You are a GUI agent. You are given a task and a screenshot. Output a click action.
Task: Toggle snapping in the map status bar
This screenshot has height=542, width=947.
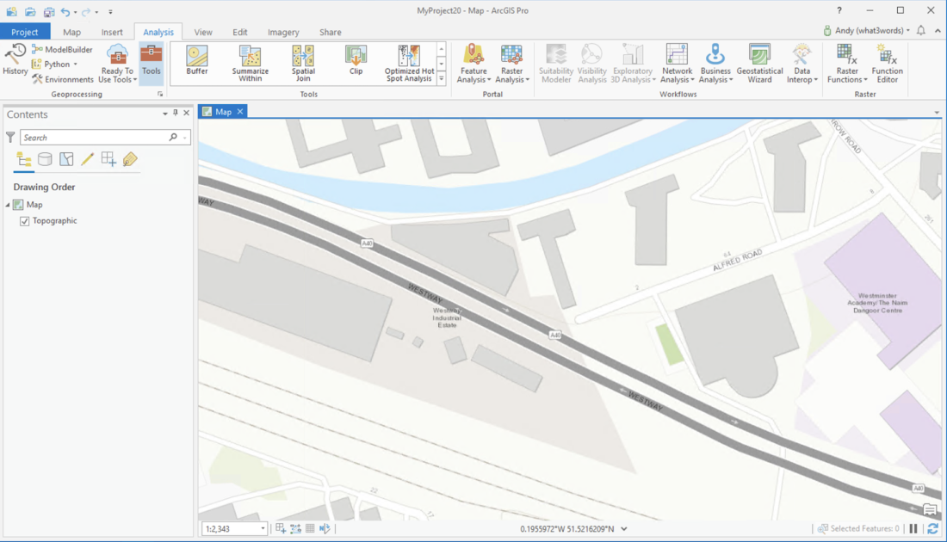click(281, 529)
